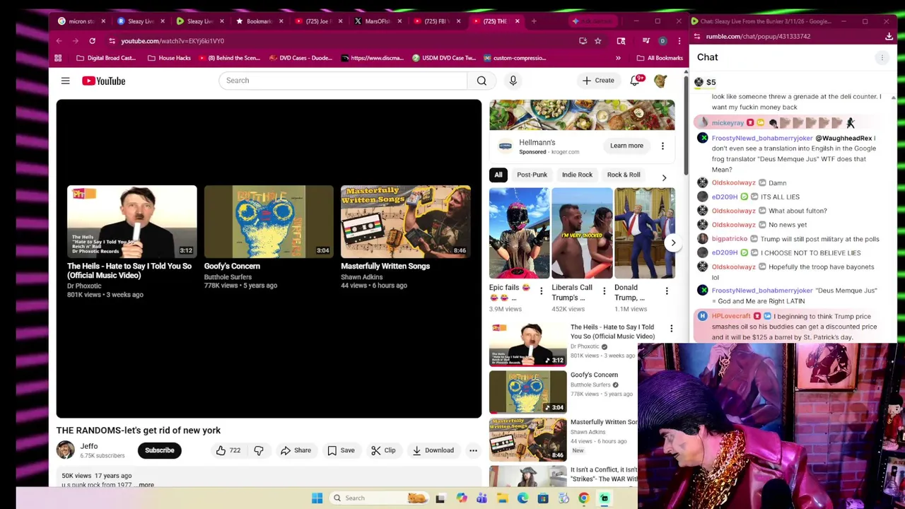Open Microsoft Teams from the taskbar
Viewport: 905px width, 509px height.
click(481, 498)
